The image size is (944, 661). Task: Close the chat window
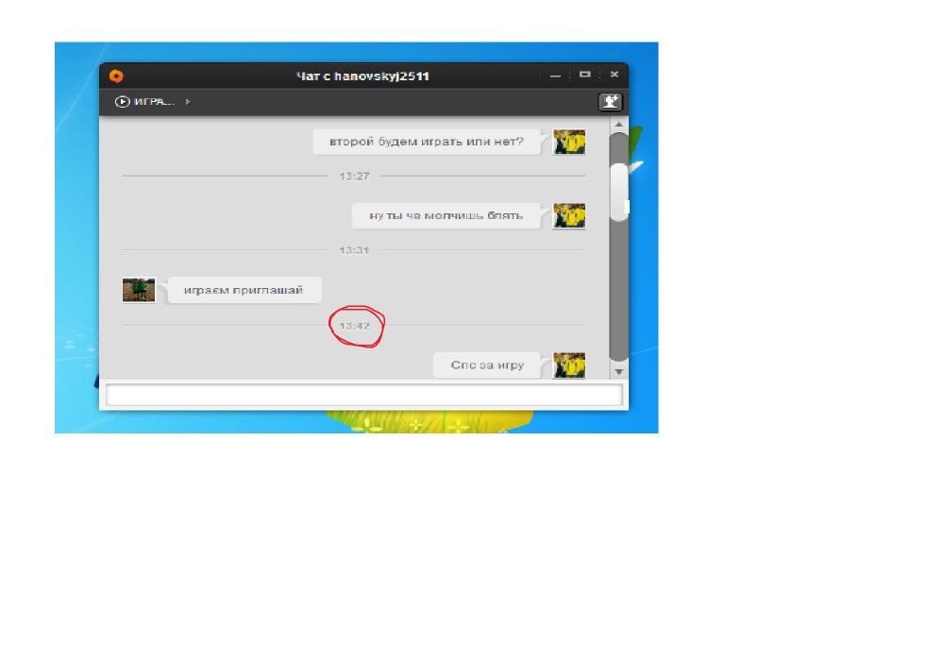click(615, 74)
